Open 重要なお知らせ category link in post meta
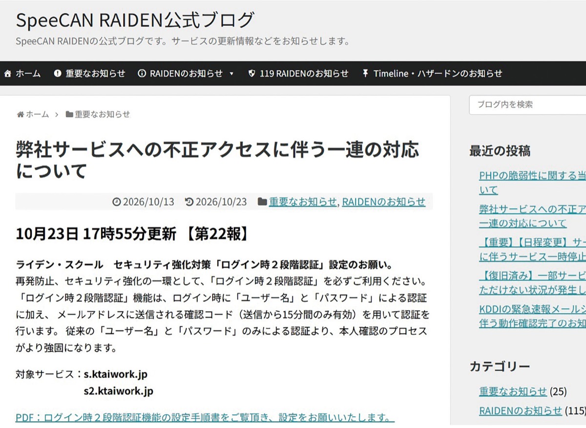This screenshot has width=586, height=428. pyautogui.click(x=303, y=202)
